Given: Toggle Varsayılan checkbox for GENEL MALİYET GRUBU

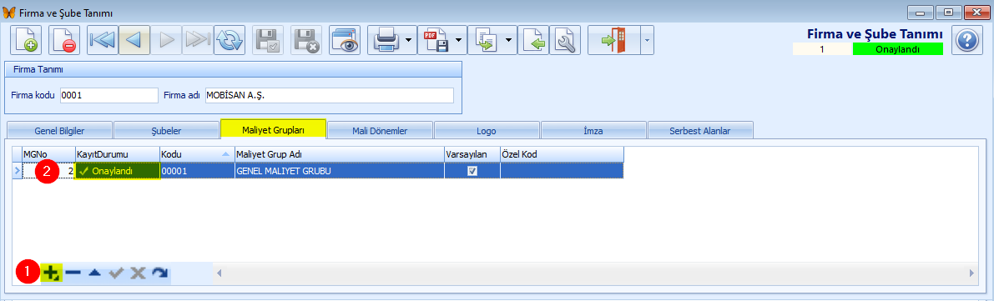Looking at the screenshot, I should tap(472, 171).
